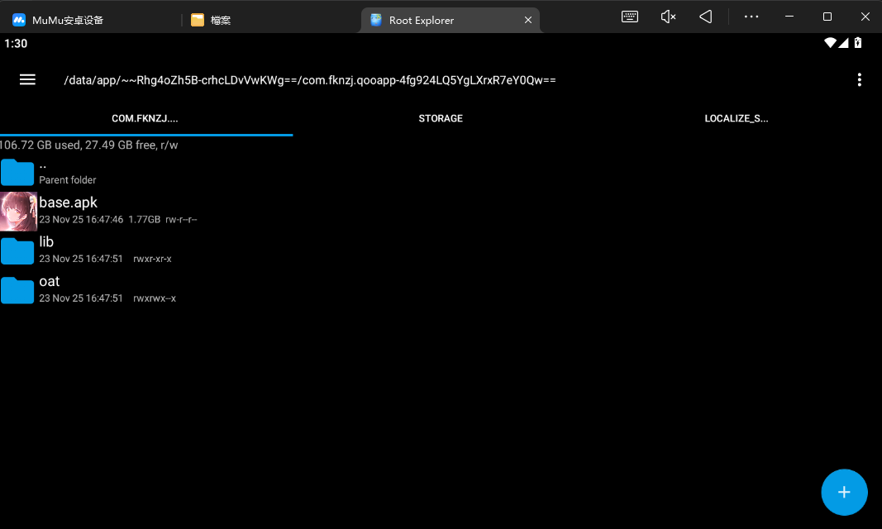Switch to the COM.FKNZJ.... tab
The height and width of the screenshot is (529, 882).
(x=145, y=119)
